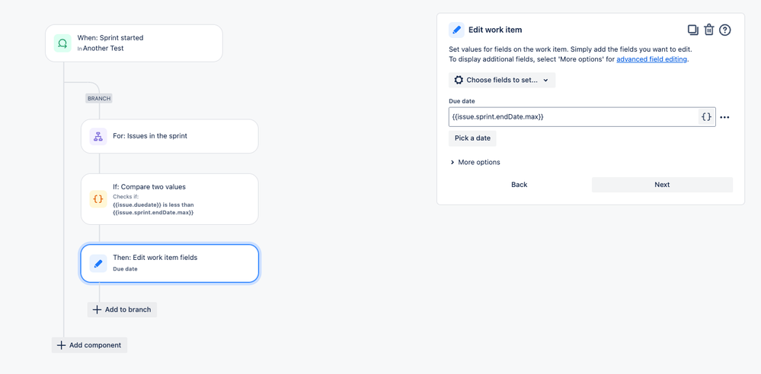
Task: Click the branch icon for Issues in the sprint
Action: tap(98, 137)
